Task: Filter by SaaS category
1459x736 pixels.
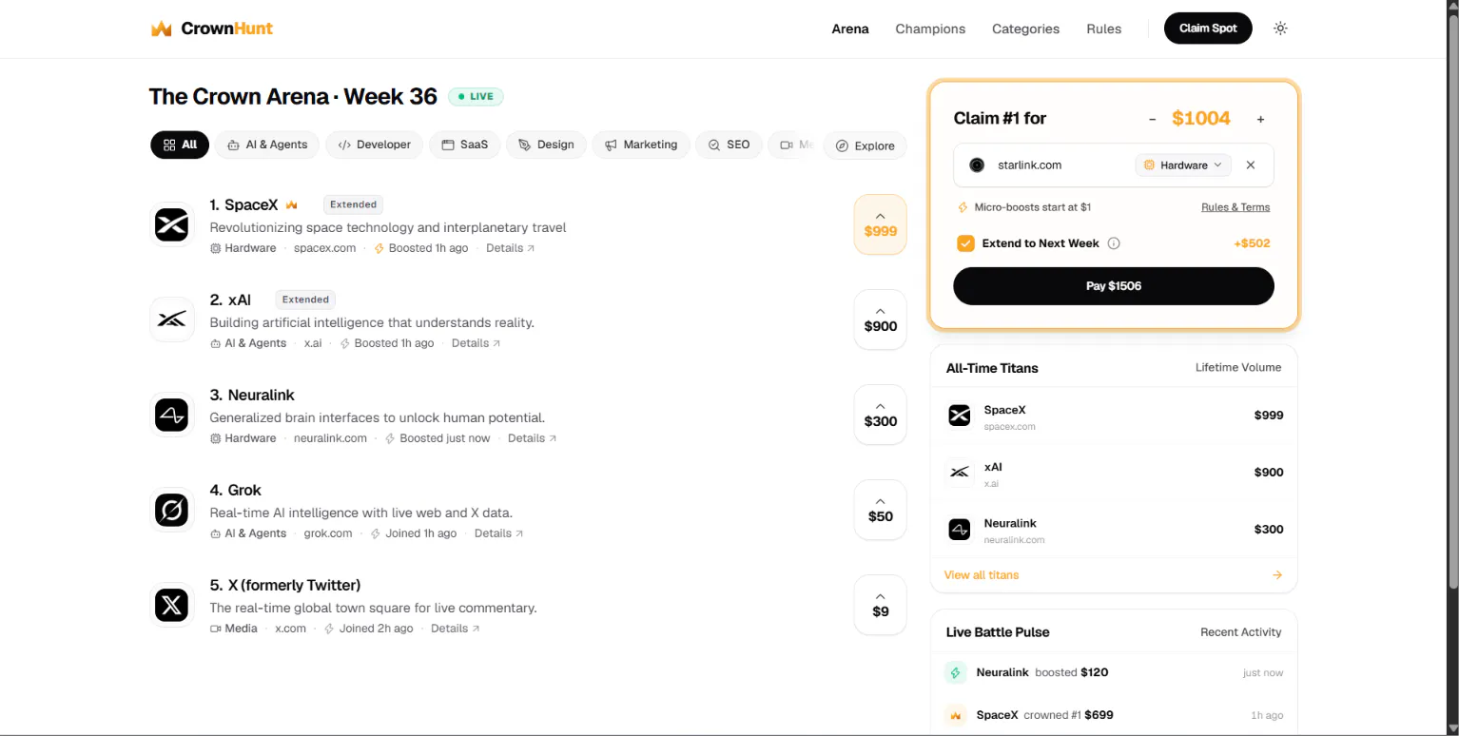Action: click(465, 145)
